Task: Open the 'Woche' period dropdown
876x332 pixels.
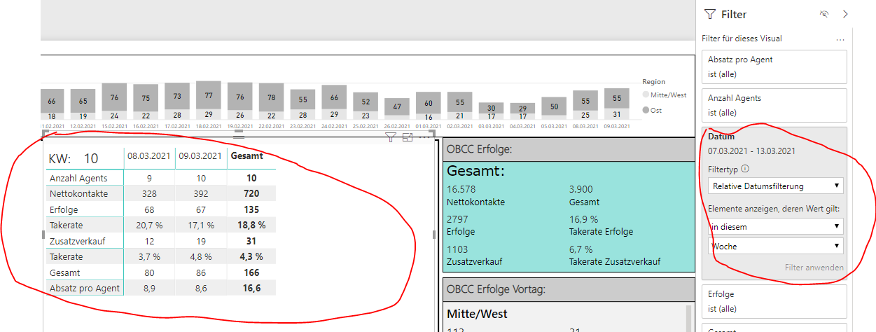Action: pos(776,246)
